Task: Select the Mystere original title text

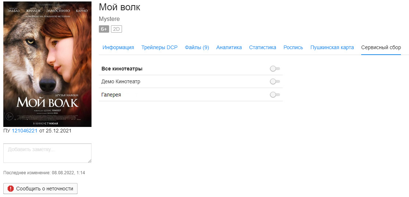Action: pyautogui.click(x=109, y=19)
